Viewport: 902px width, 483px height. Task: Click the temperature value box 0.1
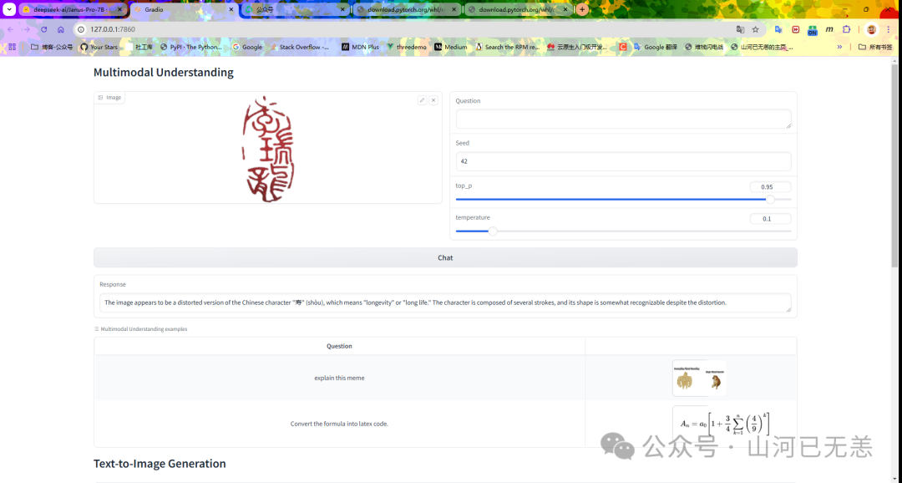[x=770, y=219]
